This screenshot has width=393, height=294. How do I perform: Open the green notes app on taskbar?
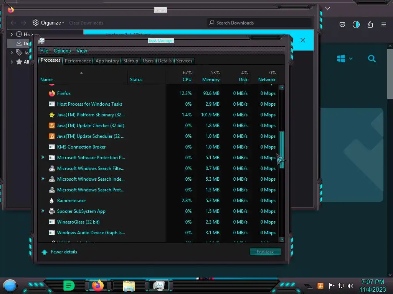69,286
